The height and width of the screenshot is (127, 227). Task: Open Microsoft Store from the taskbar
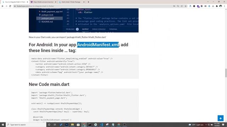[78, 125]
